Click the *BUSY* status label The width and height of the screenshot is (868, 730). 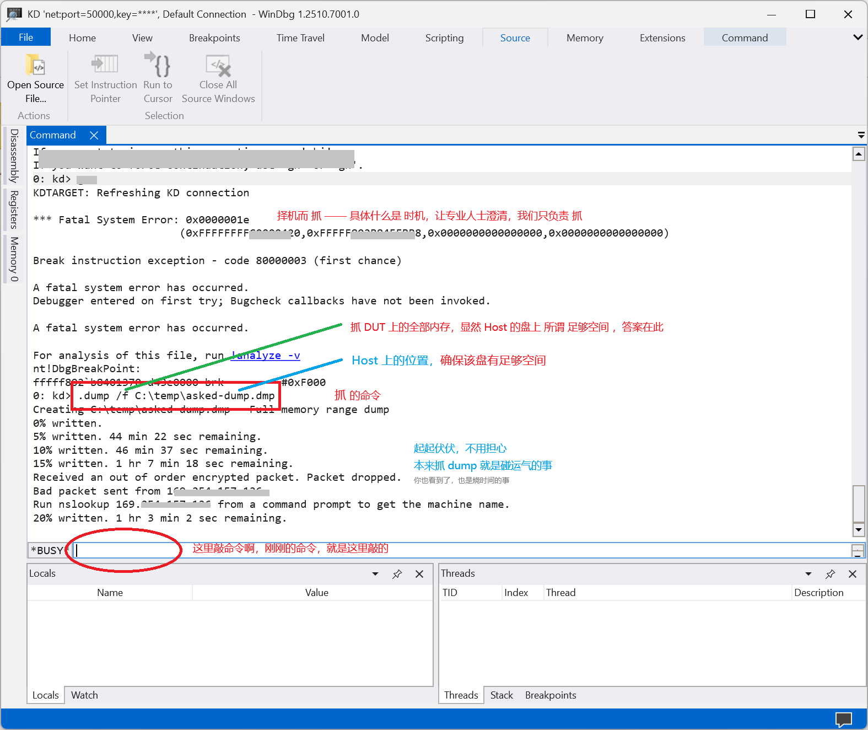(48, 550)
